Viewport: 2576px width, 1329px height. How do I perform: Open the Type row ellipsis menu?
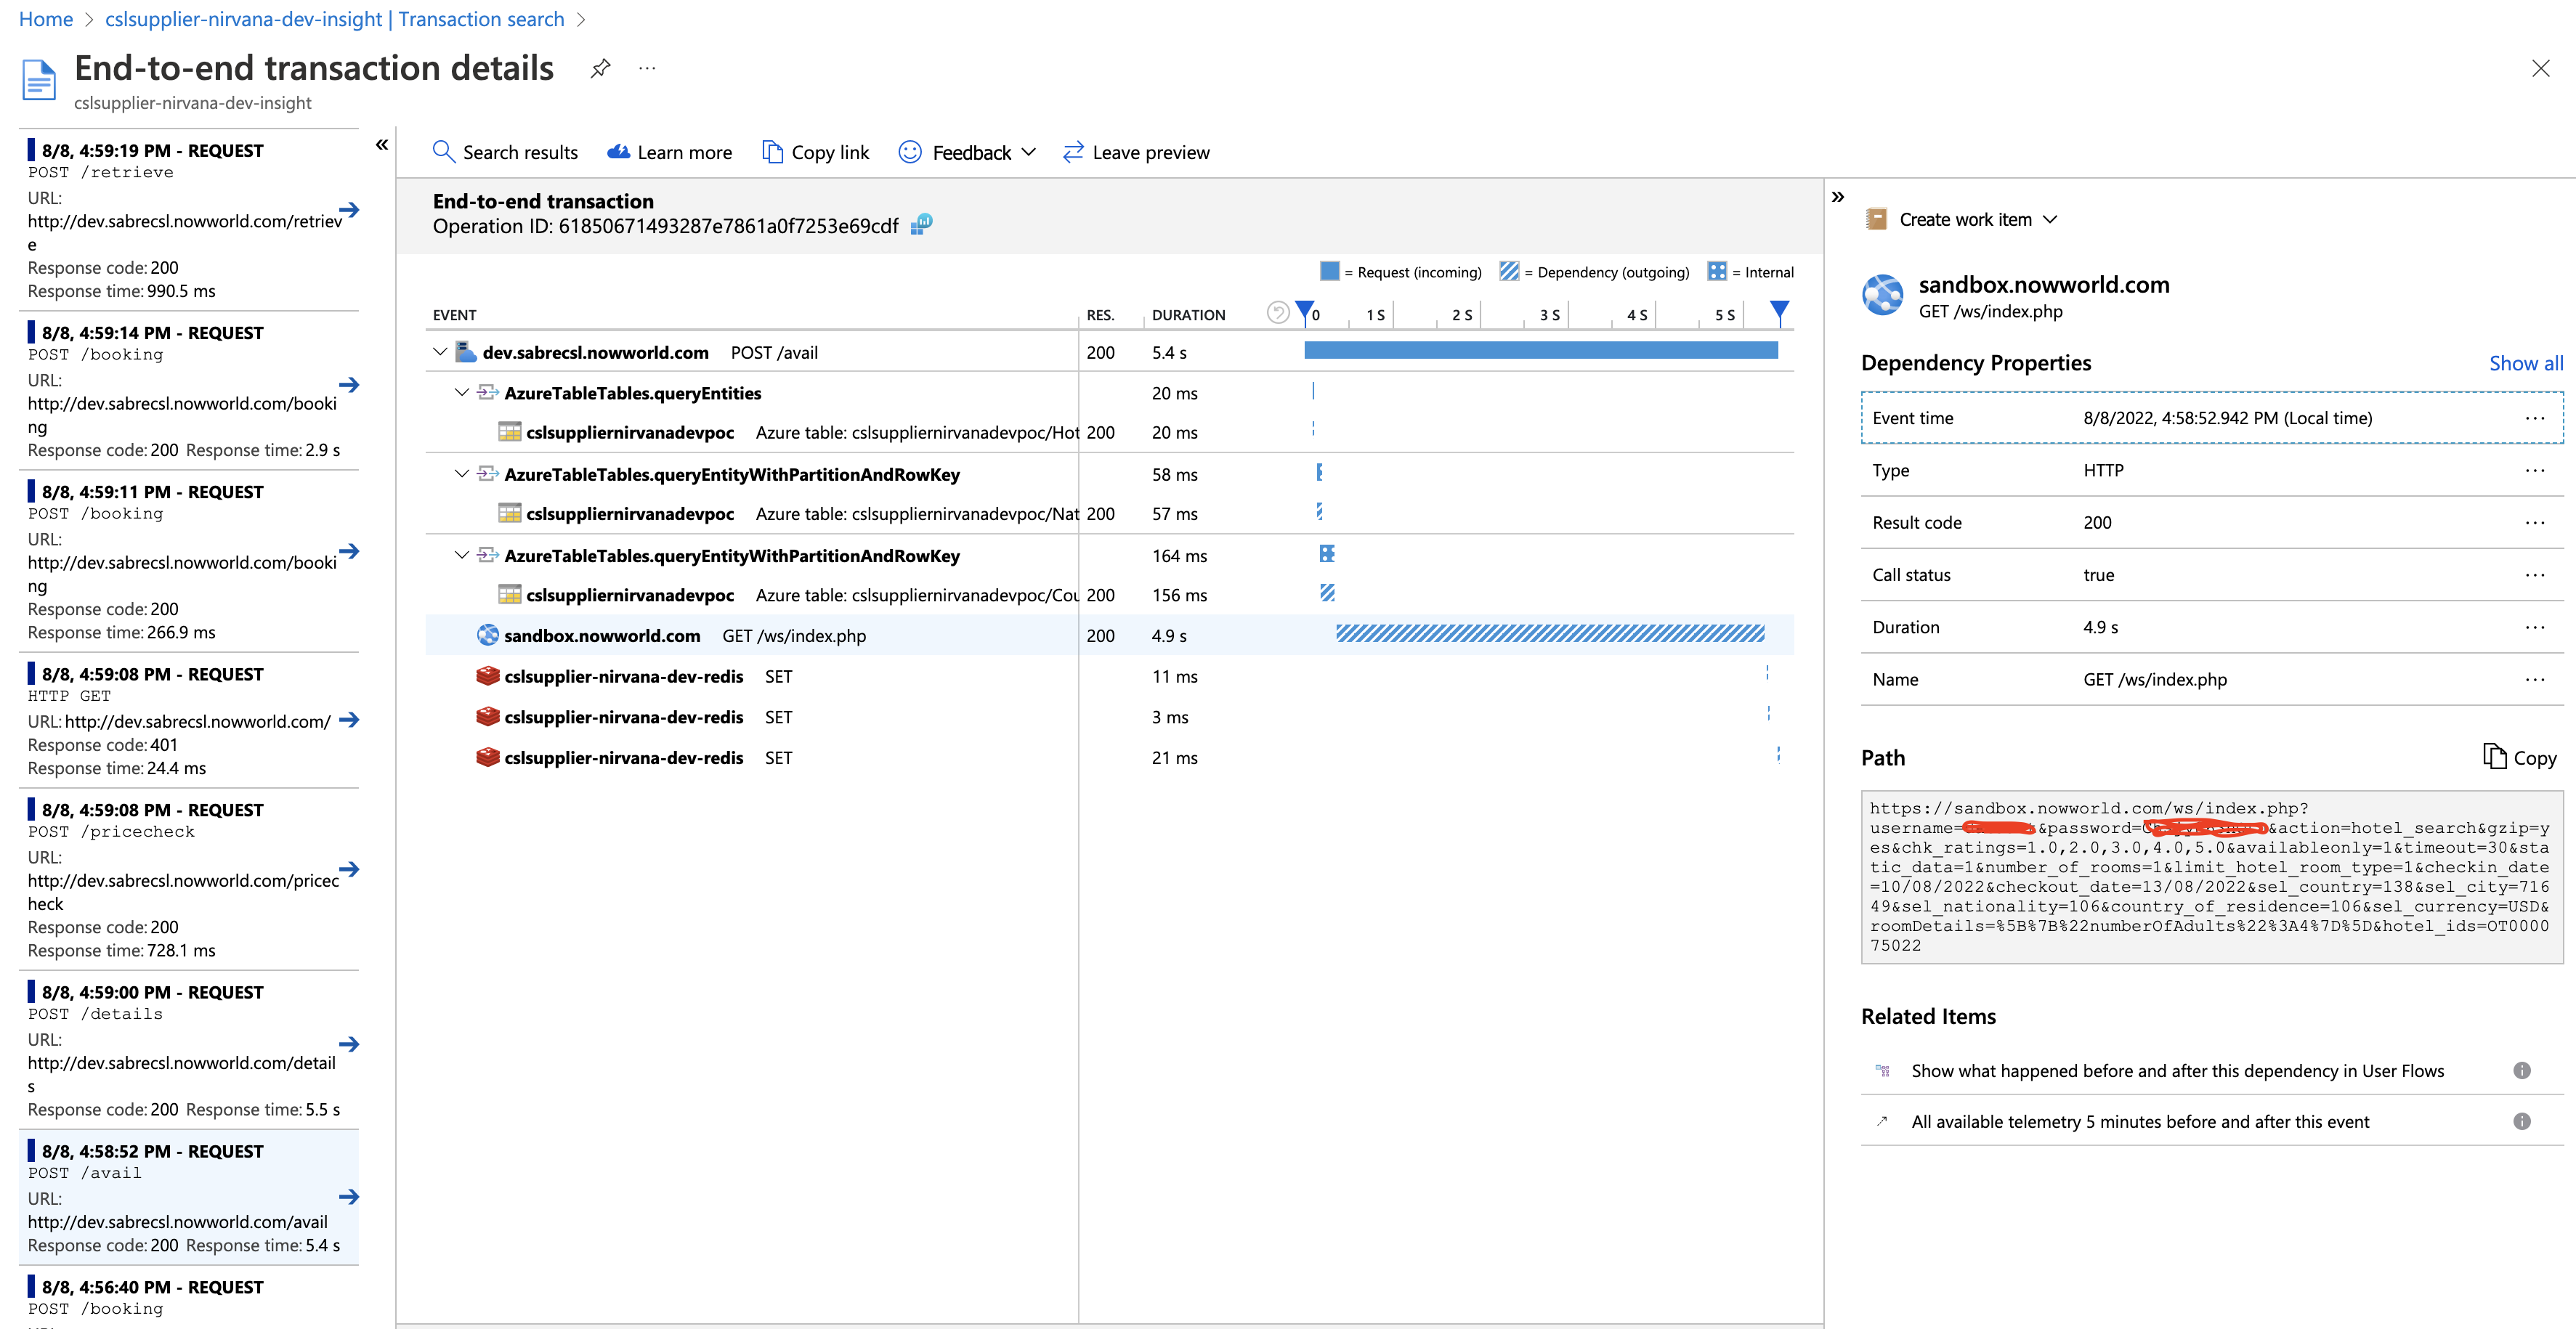coord(2535,470)
